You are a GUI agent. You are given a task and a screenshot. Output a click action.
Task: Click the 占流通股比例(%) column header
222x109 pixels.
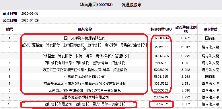tap(186, 29)
